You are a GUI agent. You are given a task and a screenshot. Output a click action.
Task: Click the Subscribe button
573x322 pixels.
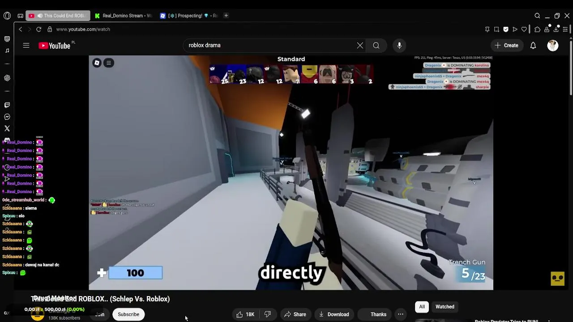click(128, 314)
